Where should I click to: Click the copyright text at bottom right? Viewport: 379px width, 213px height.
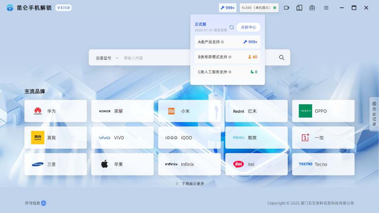click(x=311, y=203)
